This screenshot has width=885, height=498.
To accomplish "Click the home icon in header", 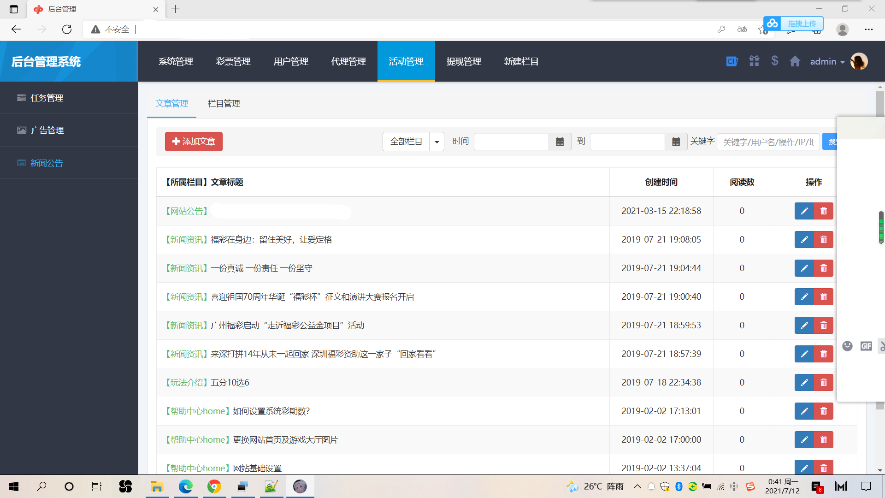I will pos(795,61).
